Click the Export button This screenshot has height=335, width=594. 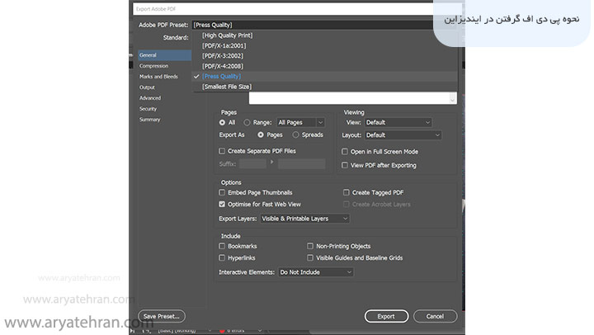386,316
